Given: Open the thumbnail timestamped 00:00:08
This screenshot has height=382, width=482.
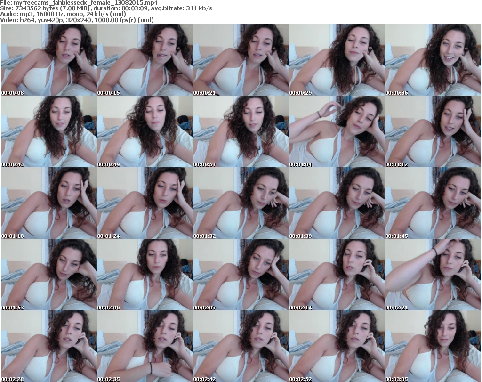Looking at the screenshot, I should [48, 60].
